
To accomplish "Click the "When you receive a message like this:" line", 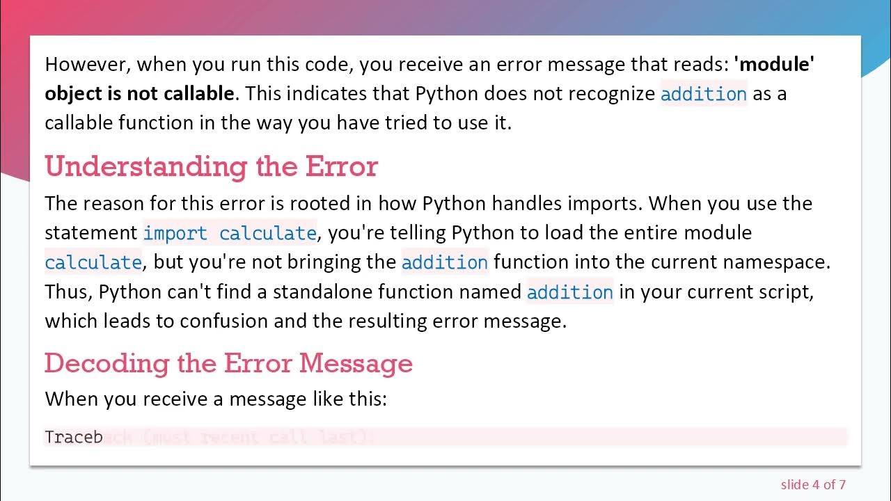I will [215, 399].
